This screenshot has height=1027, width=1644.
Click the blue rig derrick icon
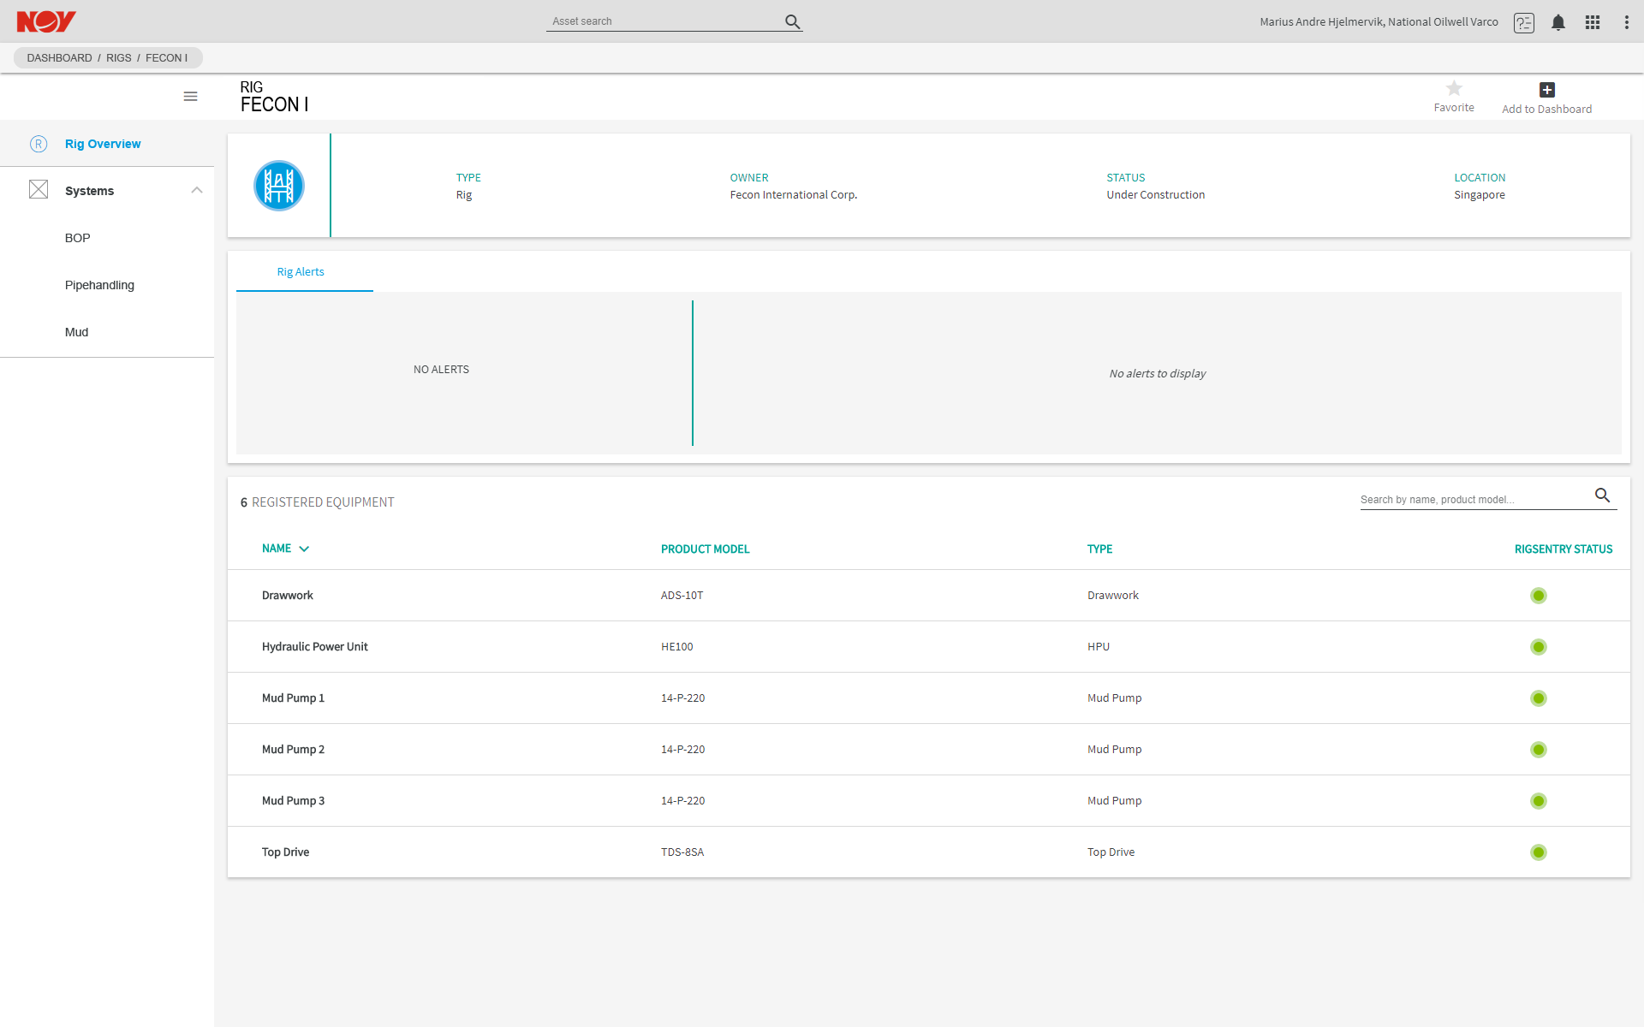[x=279, y=186]
